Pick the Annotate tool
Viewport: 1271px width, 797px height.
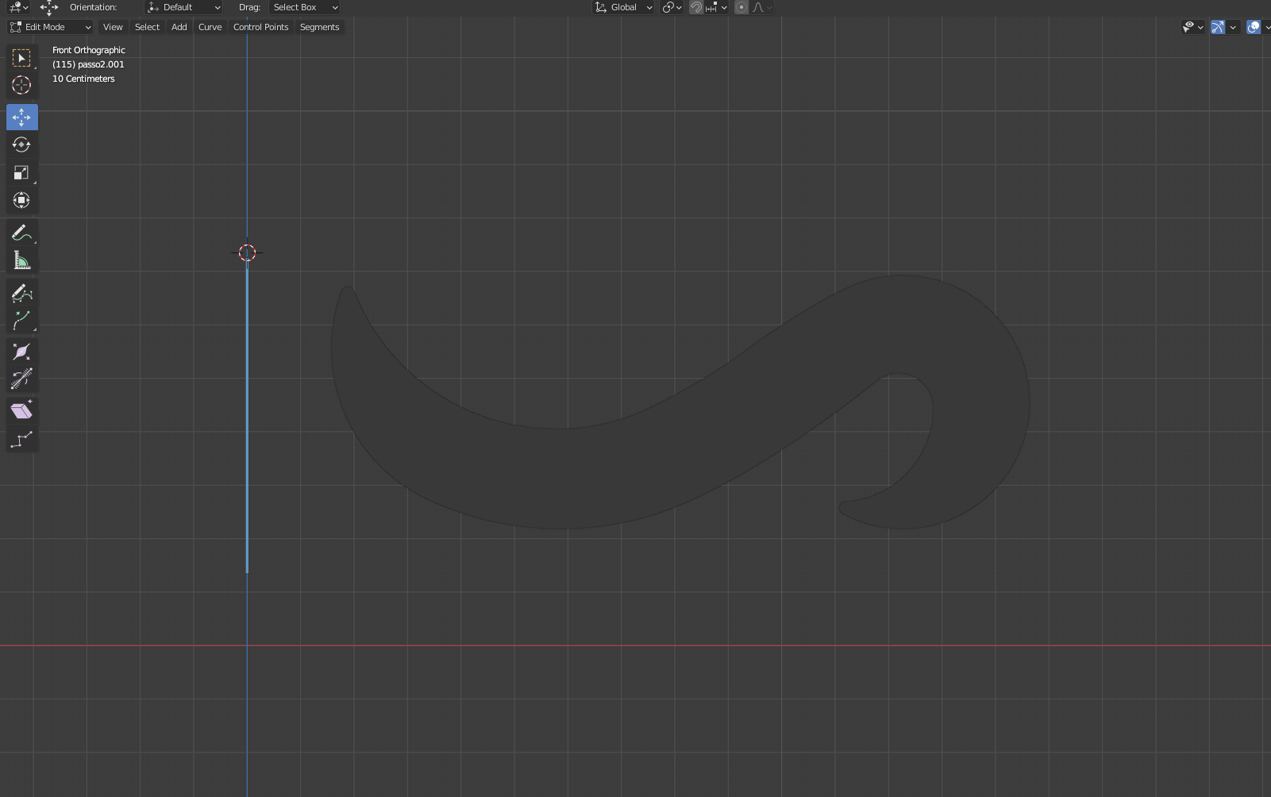click(21, 233)
